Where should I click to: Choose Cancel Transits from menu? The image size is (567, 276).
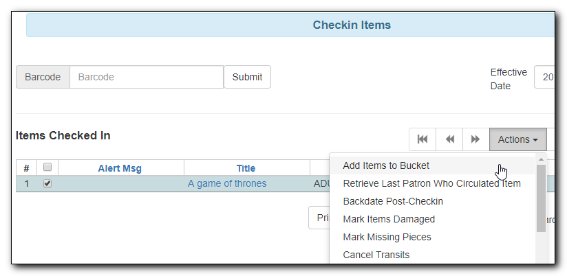pos(376,255)
